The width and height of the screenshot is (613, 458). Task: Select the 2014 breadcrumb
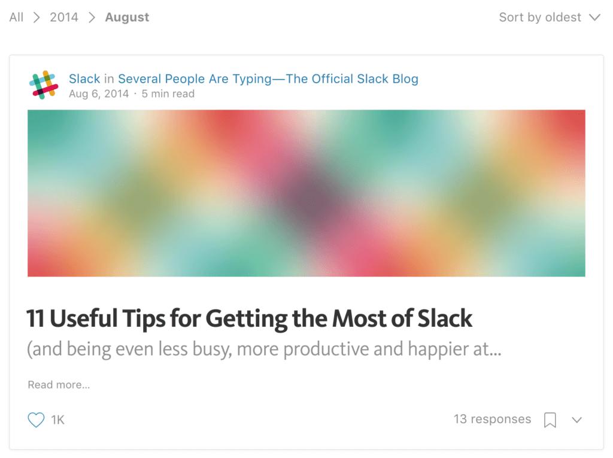point(63,17)
